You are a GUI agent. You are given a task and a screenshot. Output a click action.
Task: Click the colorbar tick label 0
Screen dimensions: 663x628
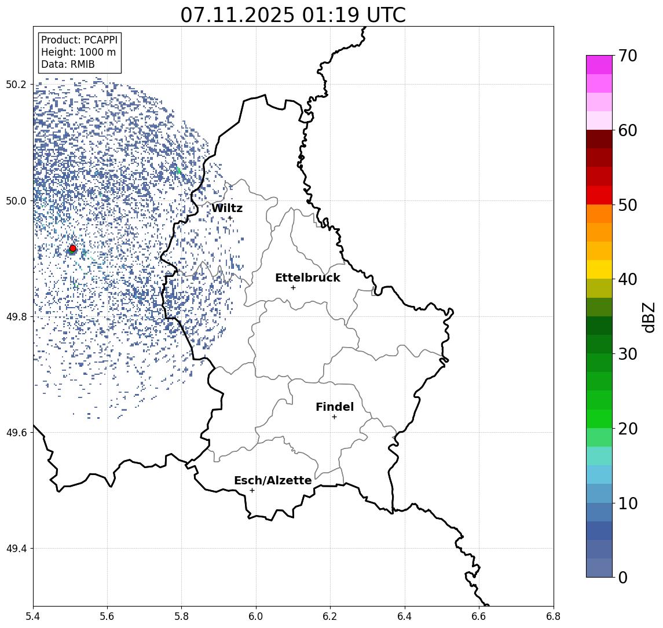(x=623, y=577)
